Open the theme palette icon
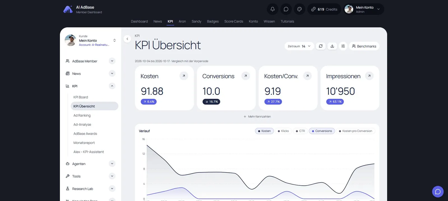The height and width of the screenshot is (201, 448). pos(299,9)
